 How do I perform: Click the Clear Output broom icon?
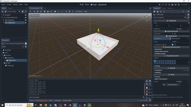pos(147,81)
